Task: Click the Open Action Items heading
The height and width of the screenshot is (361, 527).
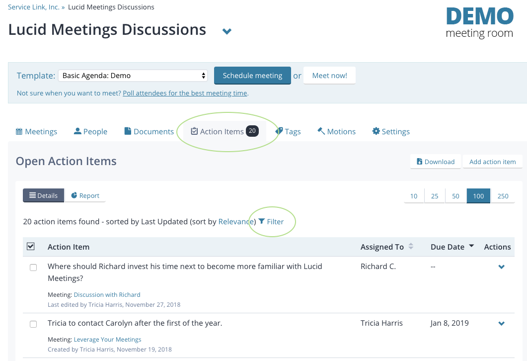Action: click(x=66, y=161)
